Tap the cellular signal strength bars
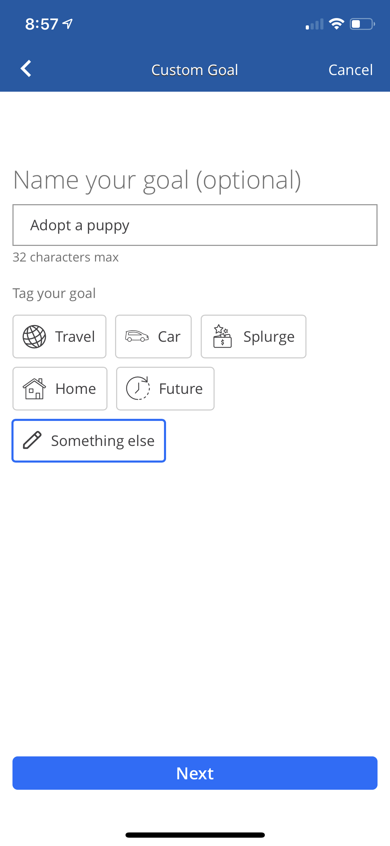 point(314,24)
